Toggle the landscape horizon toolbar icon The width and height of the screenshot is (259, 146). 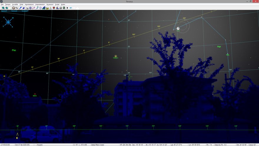coord(47,8)
